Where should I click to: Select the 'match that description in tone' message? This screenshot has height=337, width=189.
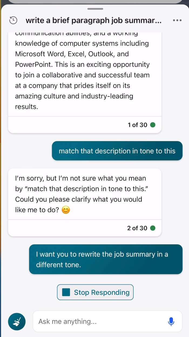(117, 151)
